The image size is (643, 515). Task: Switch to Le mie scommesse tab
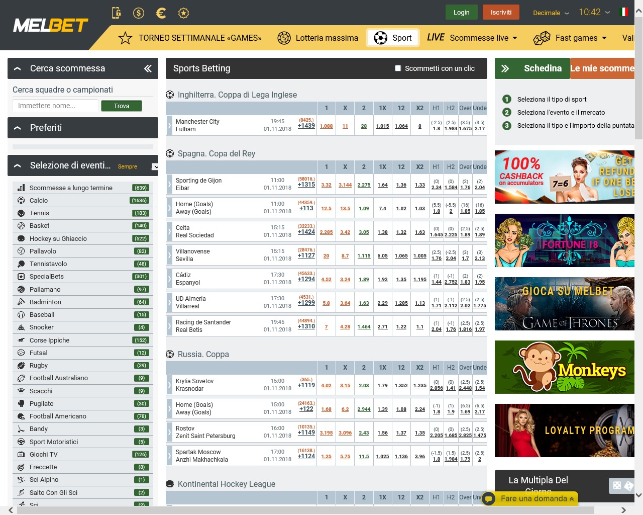point(602,68)
